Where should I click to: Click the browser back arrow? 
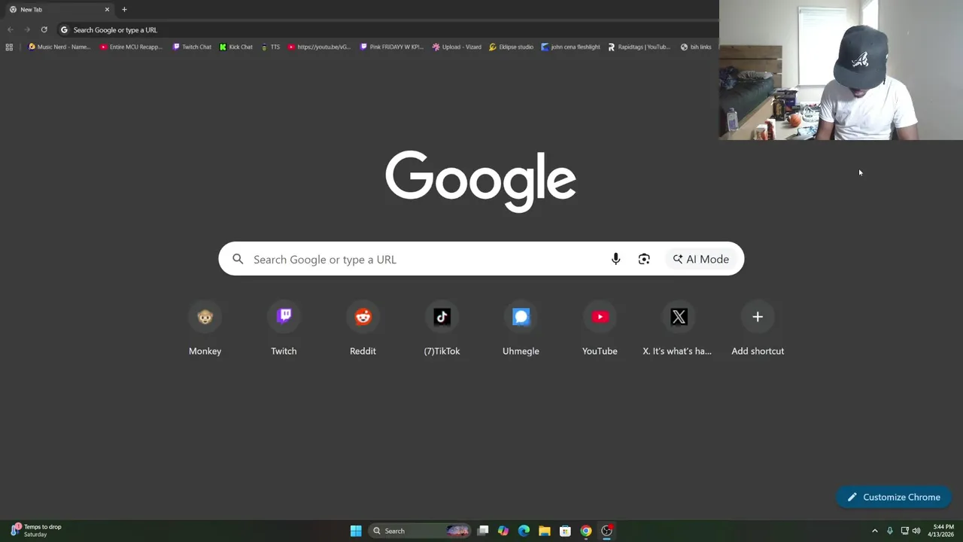coord(11,29)
